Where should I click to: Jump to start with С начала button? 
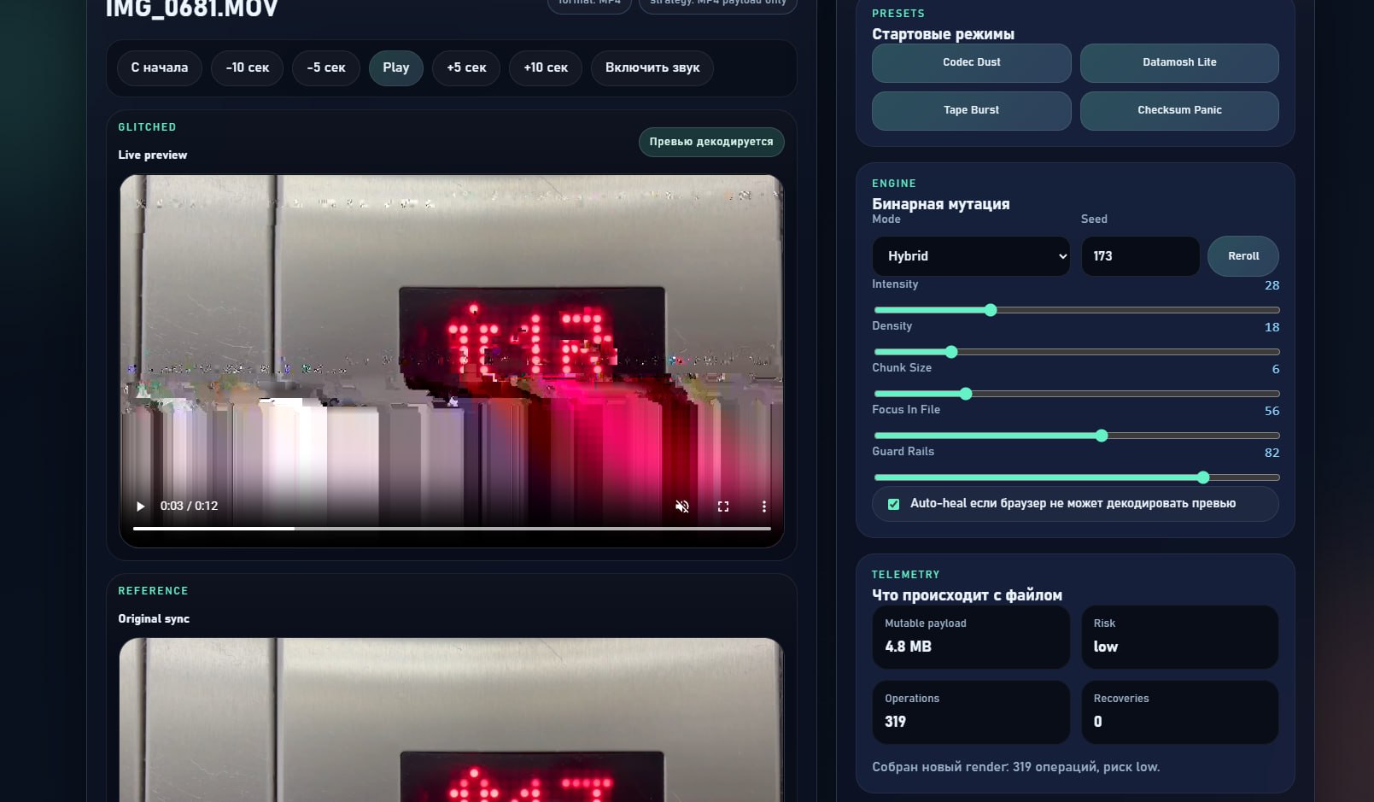tap(160, 68)
